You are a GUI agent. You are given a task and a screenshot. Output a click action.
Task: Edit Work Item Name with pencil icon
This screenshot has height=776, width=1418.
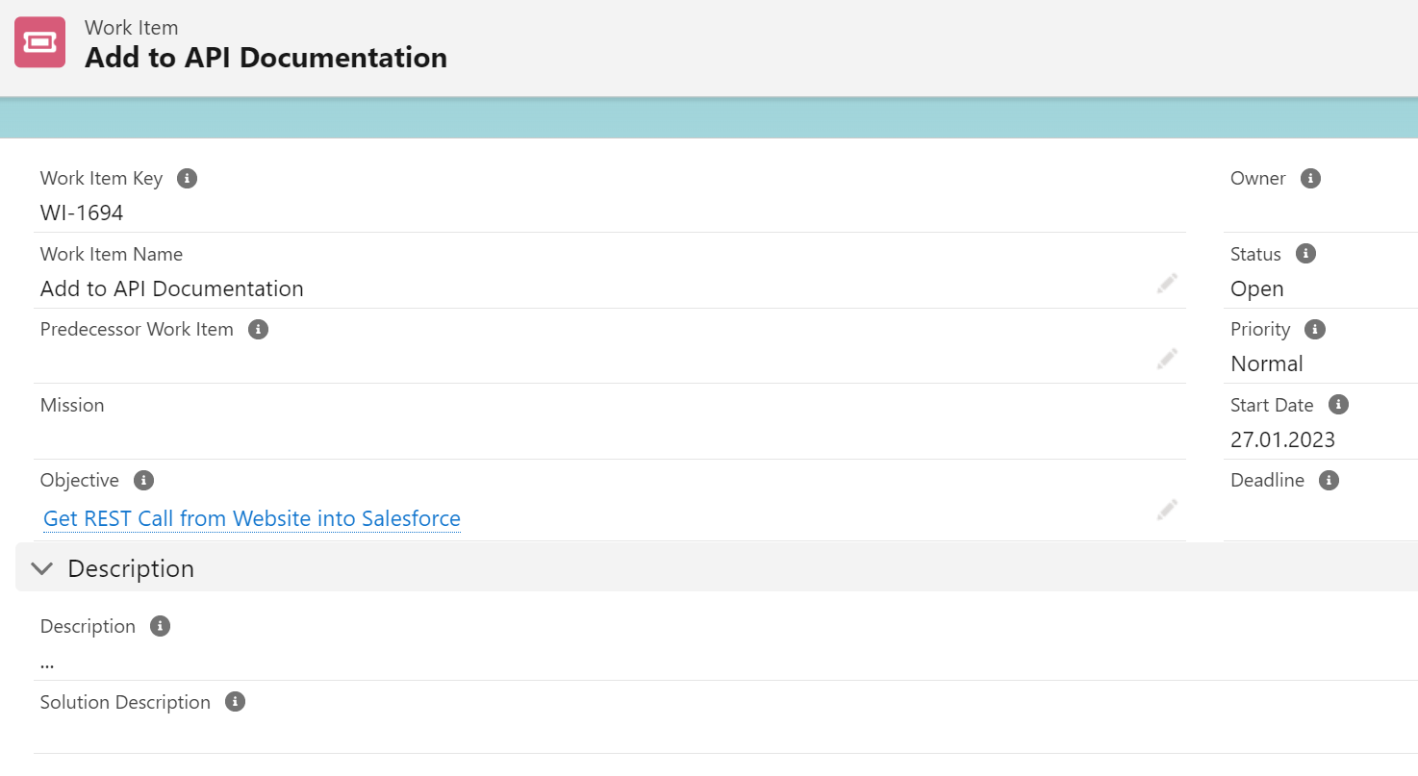pyautogui.click(x=1167, y=284)
